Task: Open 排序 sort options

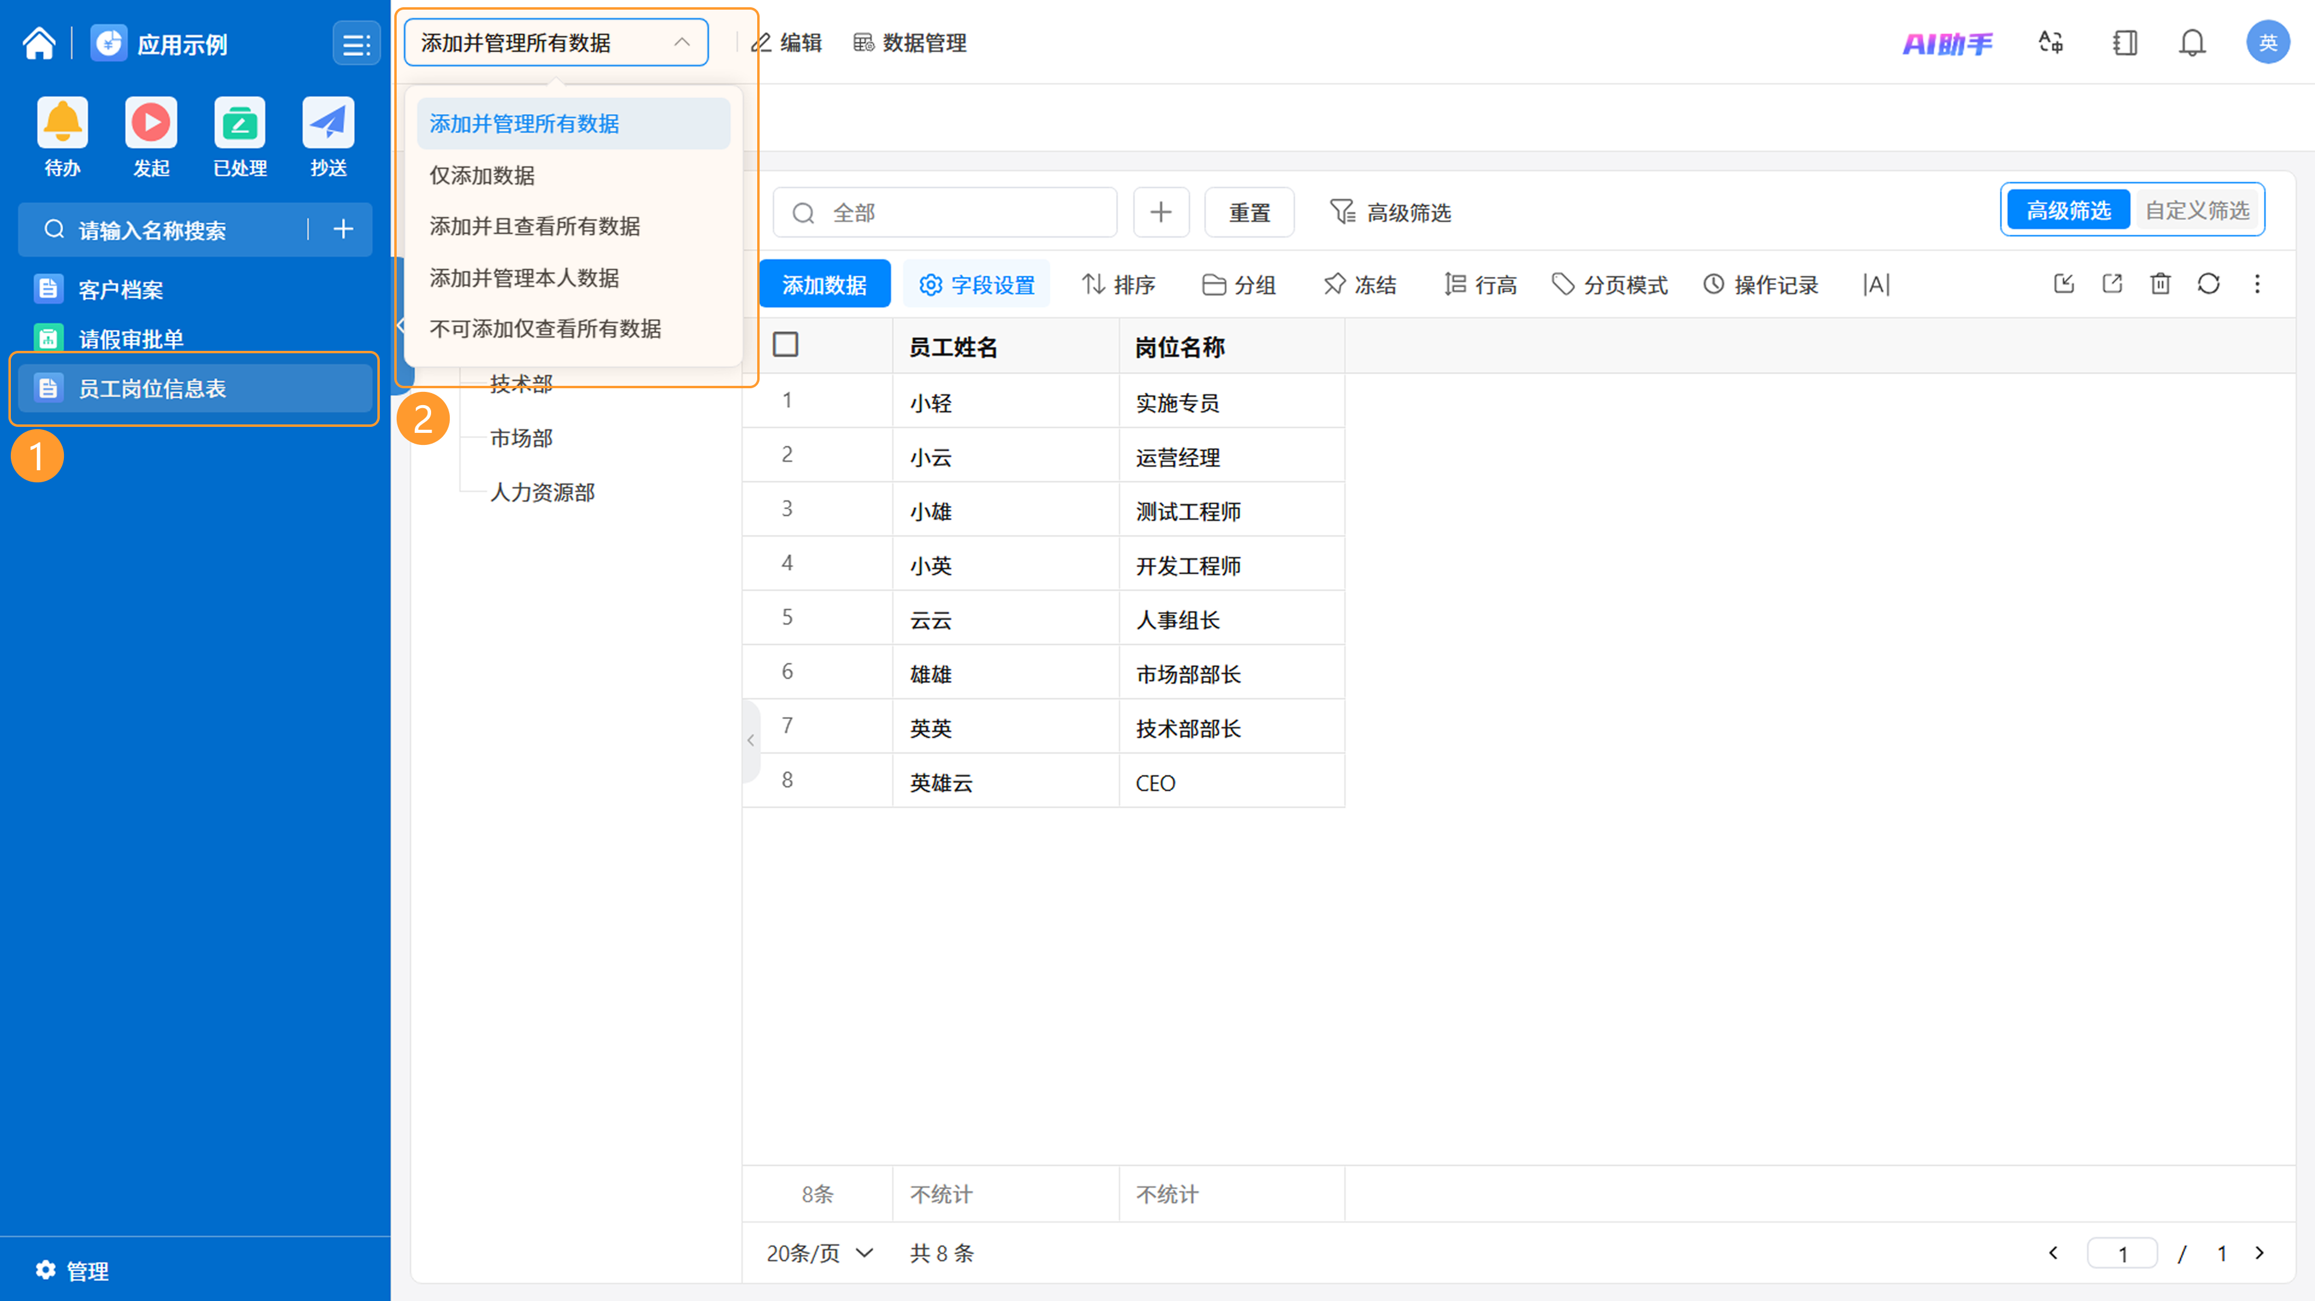Action: (x=1118, y=285)
